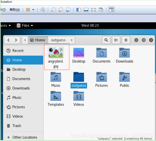
Task: Expand the pause button dropdown arrow
Action: pyautogui.click(x=33, y=10)
